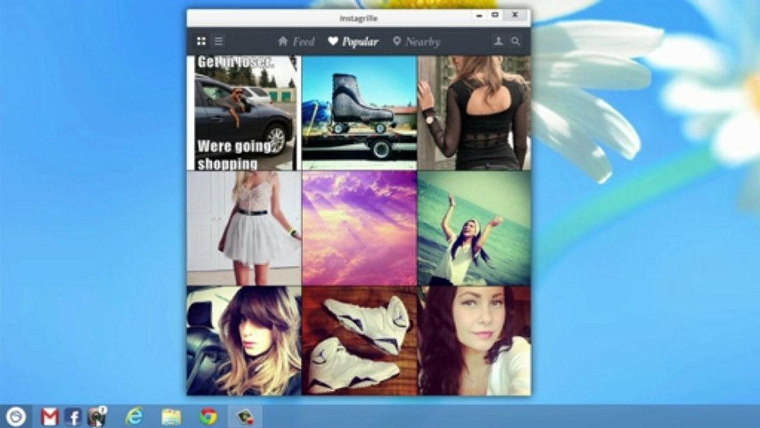This screenshot has width=760, height=428.
Task: Open the dark-haired woman selfie photo
Action: 474,341
